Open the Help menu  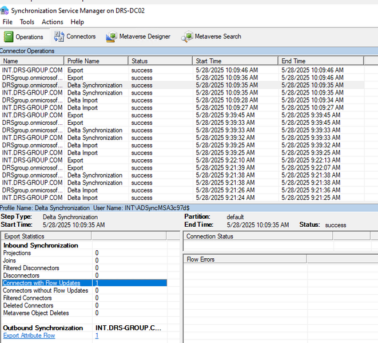coord(77,22)
